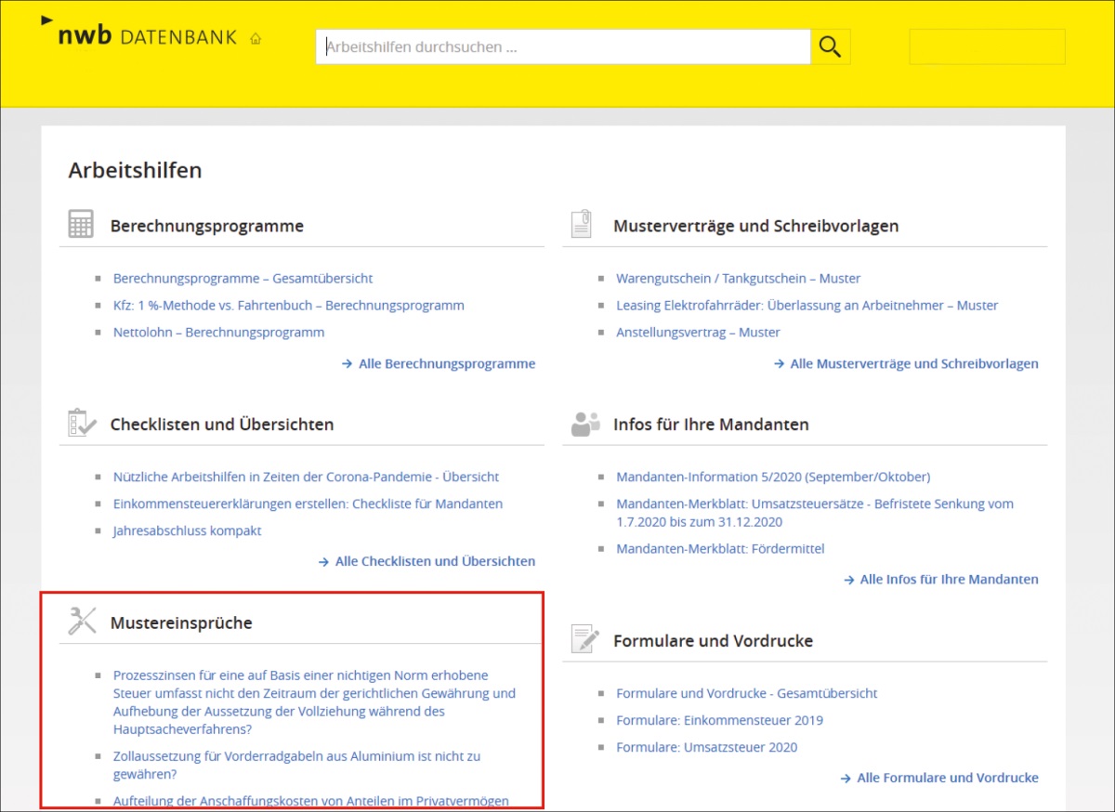Show Alle Checklisten und Übersichten
The width and height of the screenshot is (1115, 812).
click(435, 561)
